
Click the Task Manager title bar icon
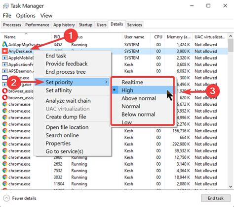coord(6,6)
